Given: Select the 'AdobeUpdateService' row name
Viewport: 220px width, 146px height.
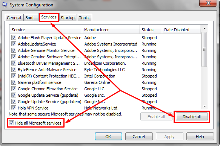Looking at the screenshot, I should coord(37,44).
